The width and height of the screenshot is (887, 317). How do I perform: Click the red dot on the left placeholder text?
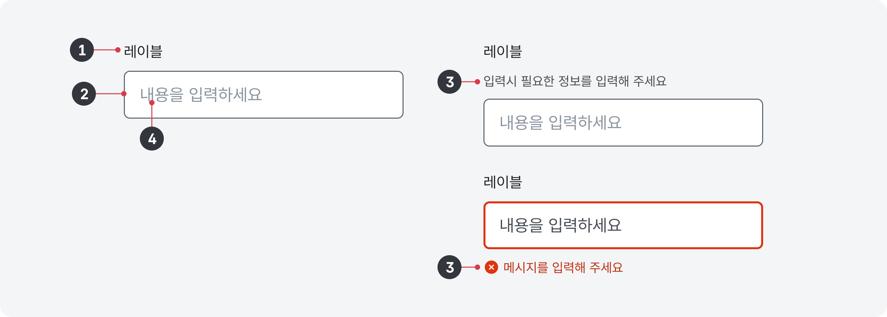(152, 102)
